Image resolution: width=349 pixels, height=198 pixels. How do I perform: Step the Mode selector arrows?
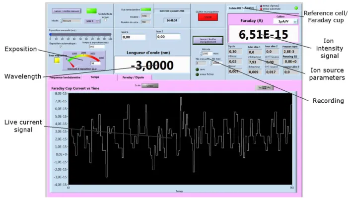click(61, 21)
